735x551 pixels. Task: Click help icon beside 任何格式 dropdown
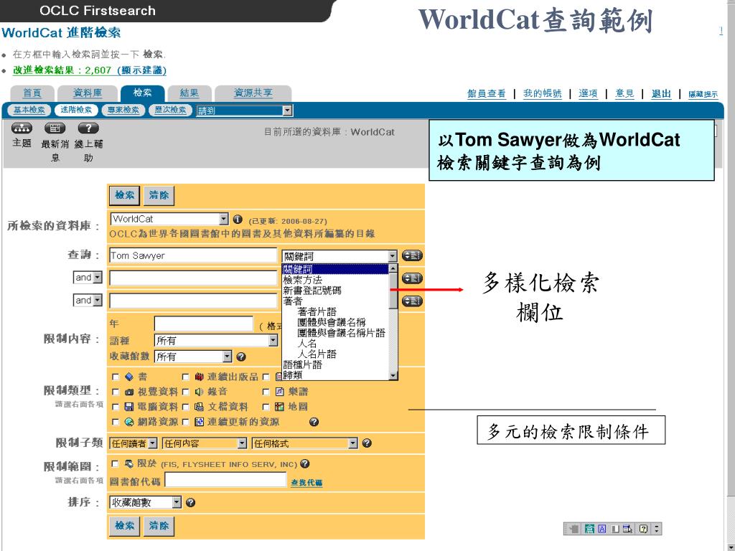(367, 443)
